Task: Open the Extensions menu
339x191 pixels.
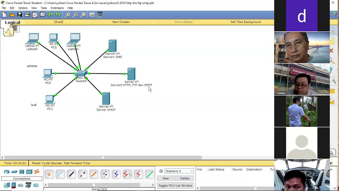Action: click(57, 8)
